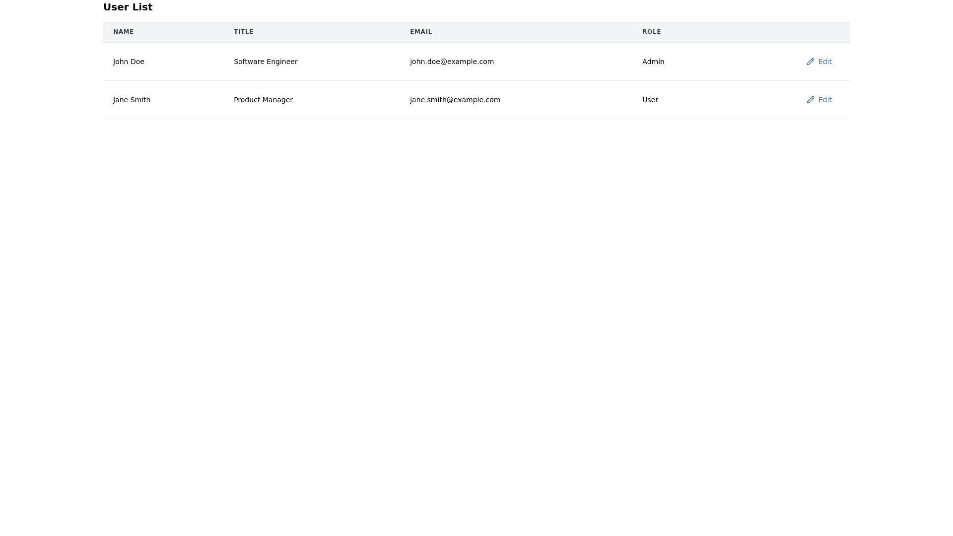The width and height of the screenshot is (953, 536).
Task: Click Edit link for John Doe
Action: (824, 62)
